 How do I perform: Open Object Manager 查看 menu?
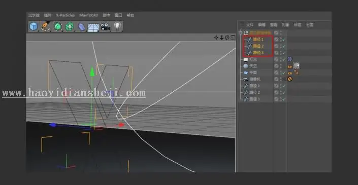click(x=274, y=25)
